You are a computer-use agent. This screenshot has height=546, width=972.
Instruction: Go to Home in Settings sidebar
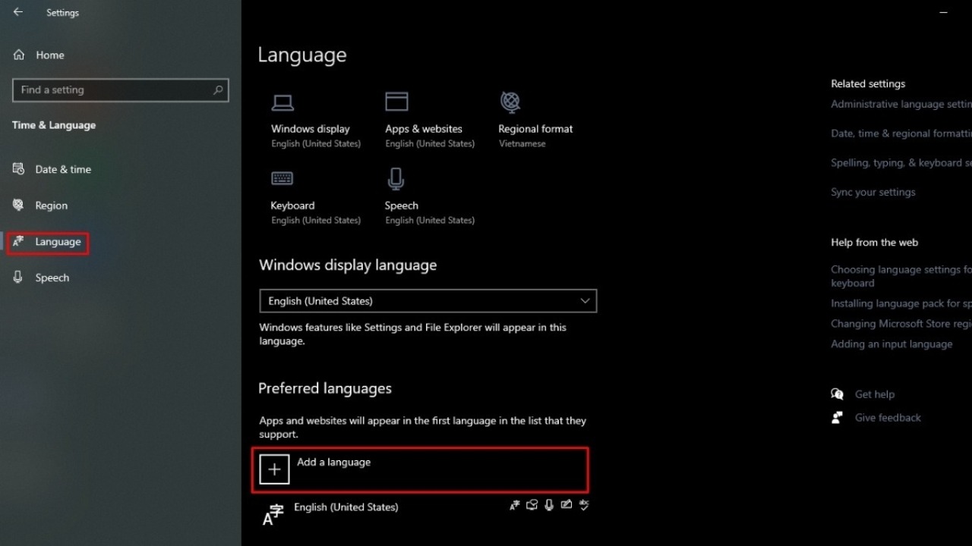49,55
